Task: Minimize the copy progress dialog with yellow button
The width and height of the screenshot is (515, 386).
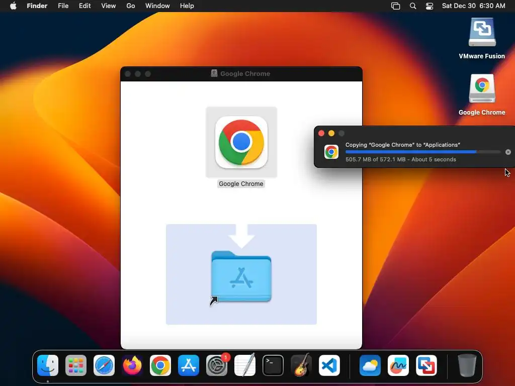Action: [x=331, y=133]
